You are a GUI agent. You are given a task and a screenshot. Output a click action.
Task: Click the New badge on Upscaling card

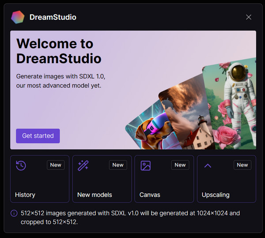click(242, 165)
